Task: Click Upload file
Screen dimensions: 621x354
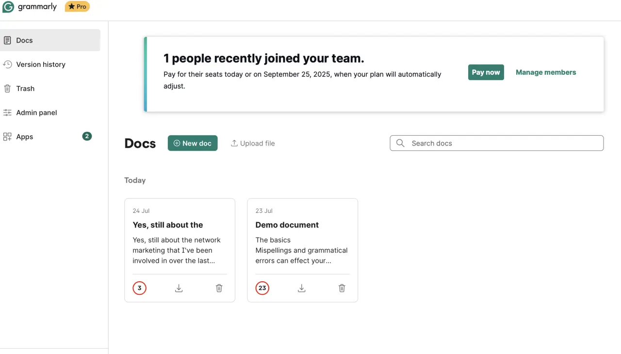Action: tap(253, 143)
